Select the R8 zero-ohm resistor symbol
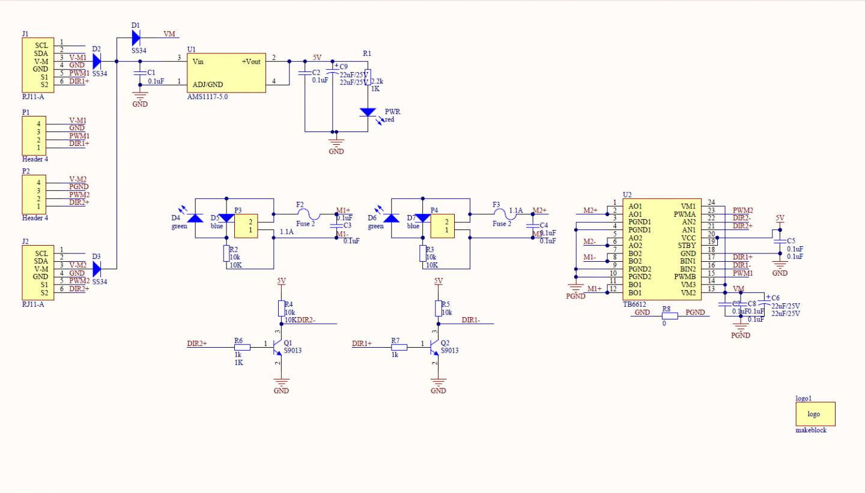Image resolution: width=865 pixels, height=493 pixels. pyautogui.click(x=670, y=316)
